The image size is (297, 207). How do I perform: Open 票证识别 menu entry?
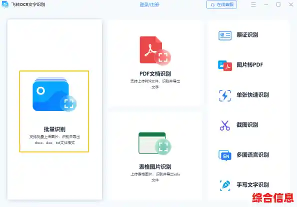pyautogui.click(x=247, y=35)
